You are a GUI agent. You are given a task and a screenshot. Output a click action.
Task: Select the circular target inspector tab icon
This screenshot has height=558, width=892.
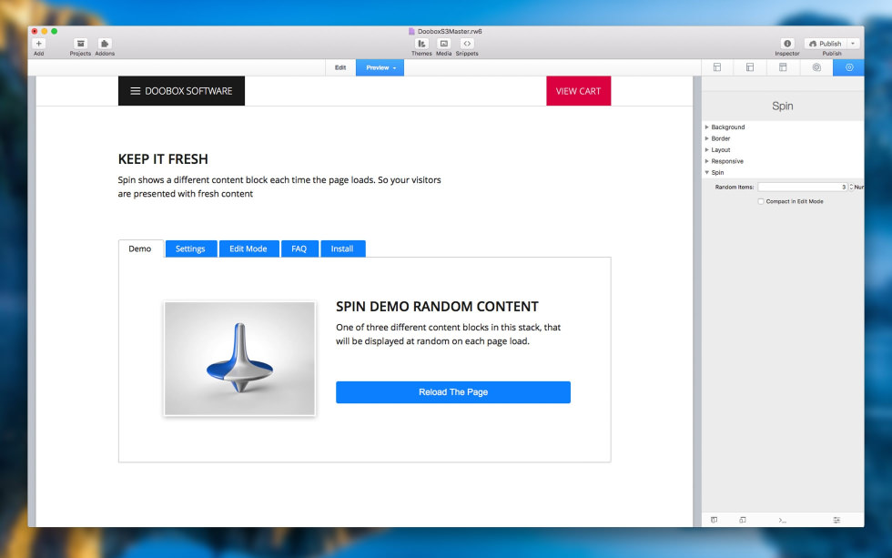(x=816, y=67)
